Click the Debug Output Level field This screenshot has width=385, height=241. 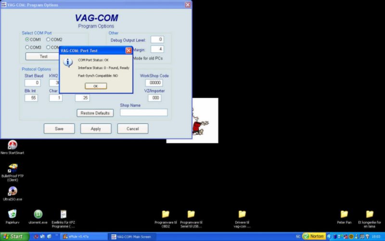coord(157,40)
